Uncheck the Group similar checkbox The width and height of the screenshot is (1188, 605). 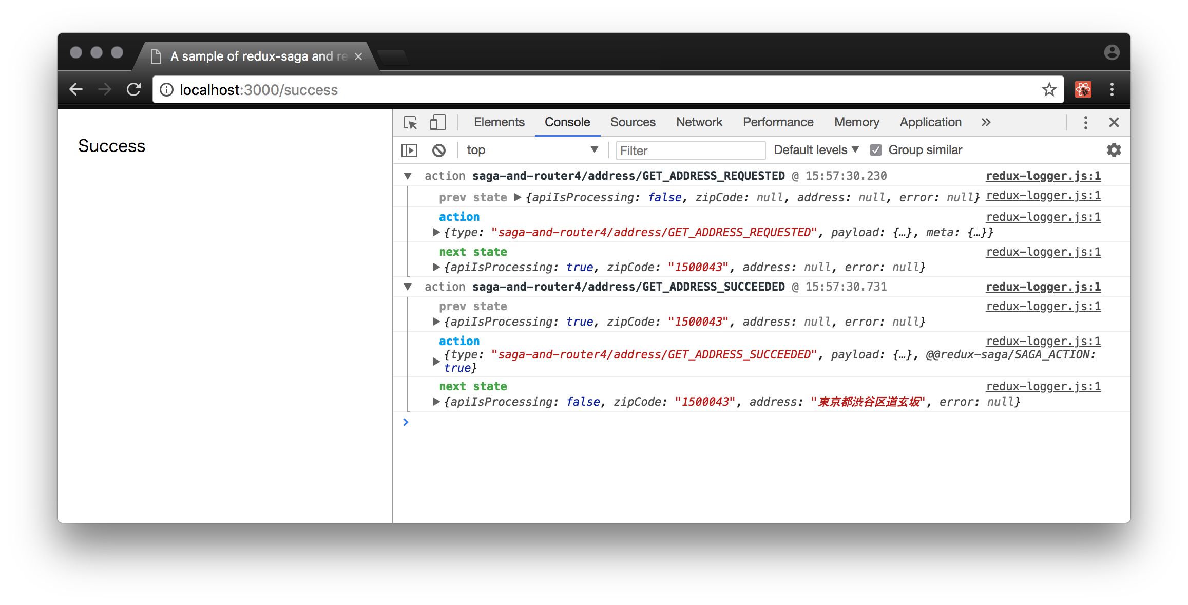pos(876,150)
